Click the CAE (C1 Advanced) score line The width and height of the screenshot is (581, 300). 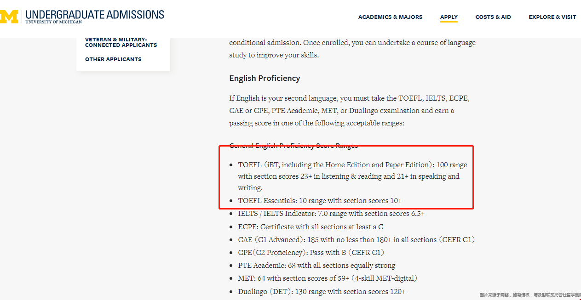click(357, 240)
